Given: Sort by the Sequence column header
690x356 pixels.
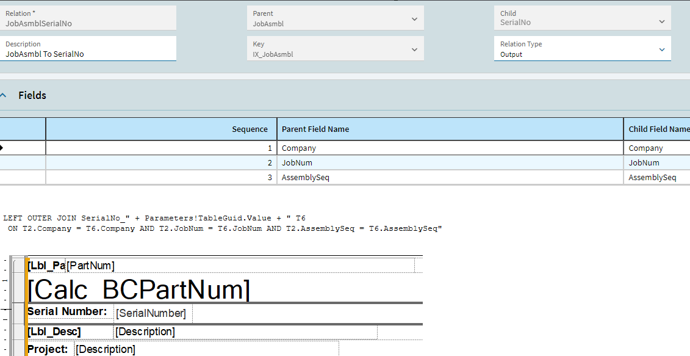Looking at the screenshot, I should tap(161, 129).
